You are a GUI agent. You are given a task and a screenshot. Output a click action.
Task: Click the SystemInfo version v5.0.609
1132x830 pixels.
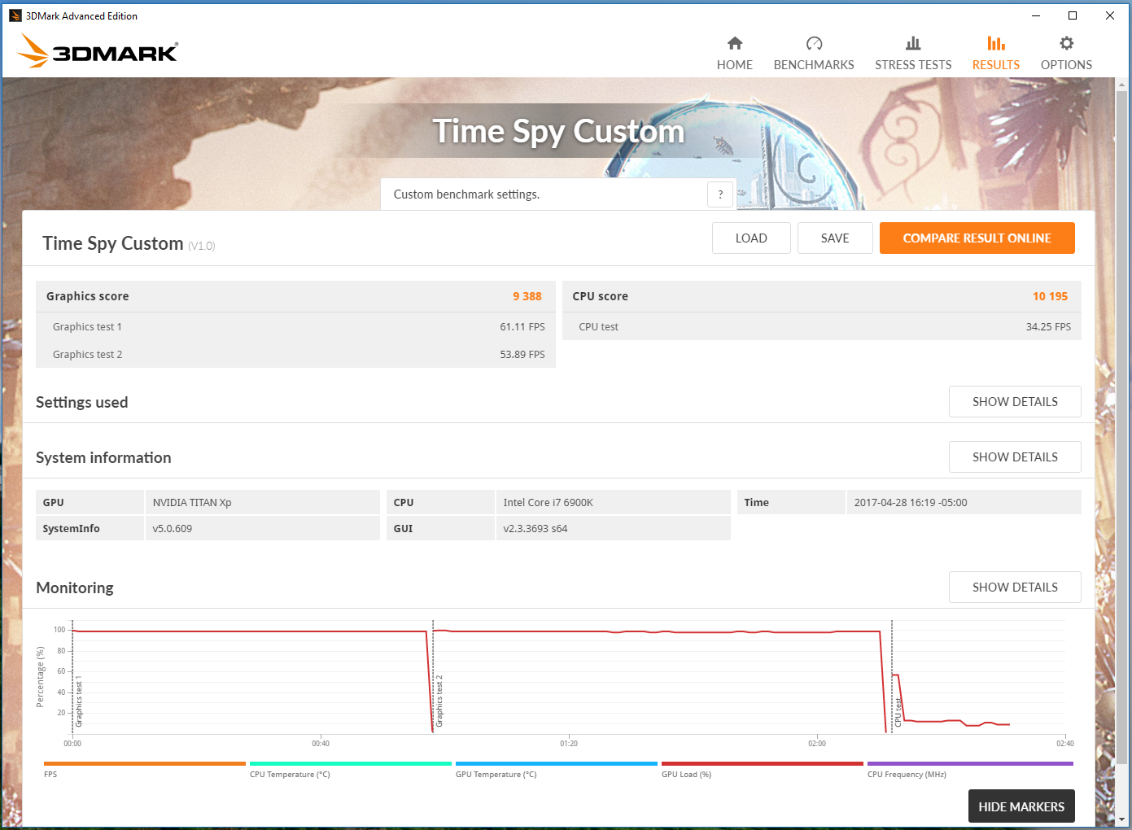(173, 528)
